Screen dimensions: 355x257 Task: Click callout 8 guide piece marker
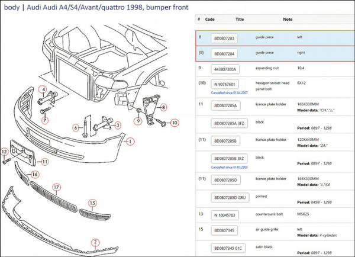(x=164, y=107)
